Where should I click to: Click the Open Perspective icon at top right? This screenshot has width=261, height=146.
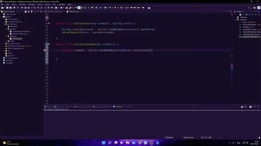[x=254, y=8]
